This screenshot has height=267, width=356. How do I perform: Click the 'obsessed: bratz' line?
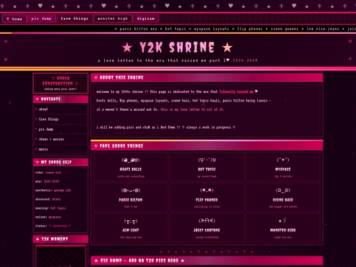(x=48, y=199)
